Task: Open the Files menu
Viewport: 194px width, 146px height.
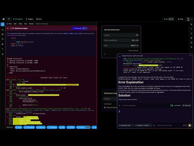Action: tap(9, 24)
